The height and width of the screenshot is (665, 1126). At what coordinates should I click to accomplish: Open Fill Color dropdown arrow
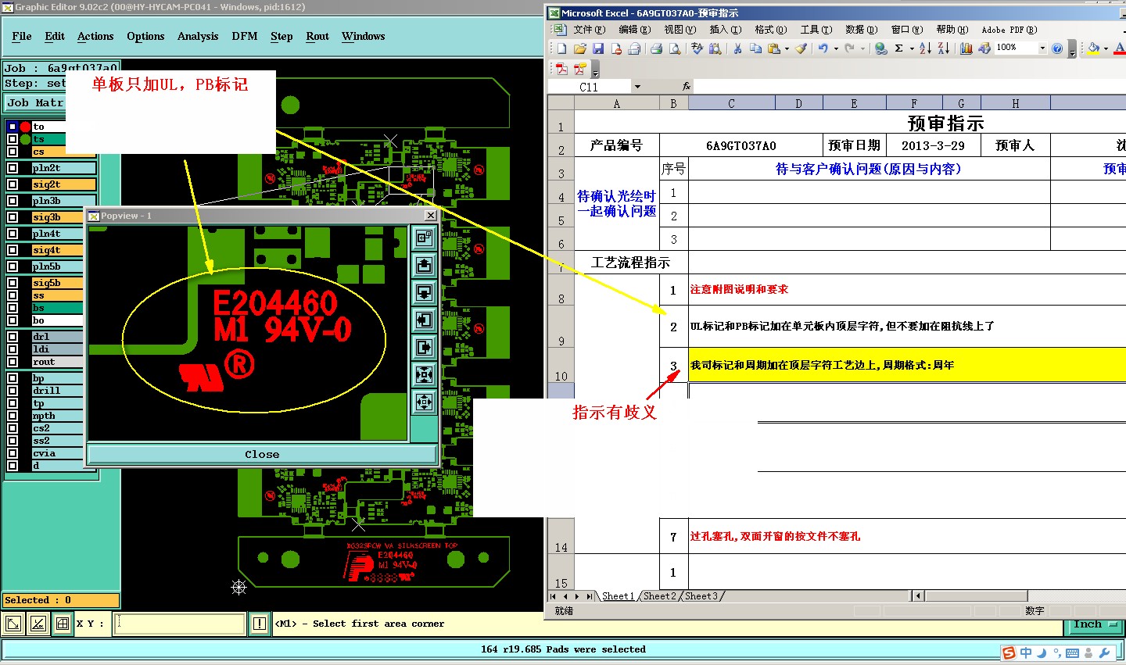pos(1106,48)
